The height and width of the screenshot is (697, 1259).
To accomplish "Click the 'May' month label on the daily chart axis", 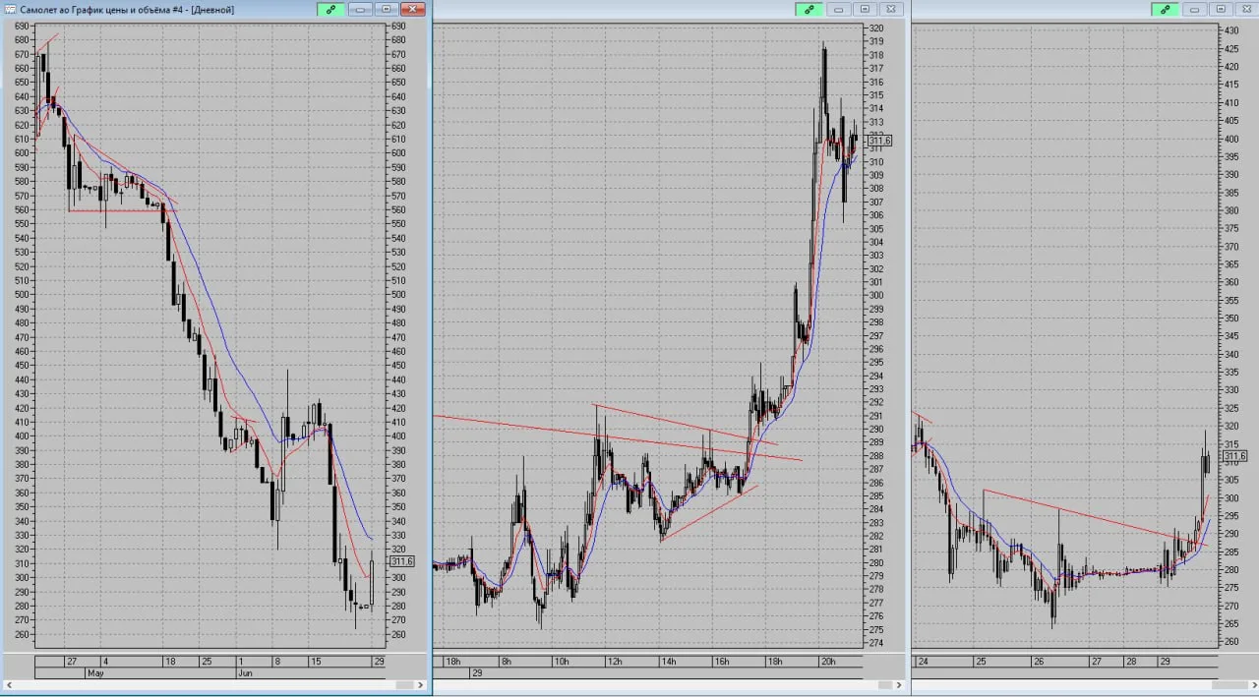I will click(x=95, y=673).
